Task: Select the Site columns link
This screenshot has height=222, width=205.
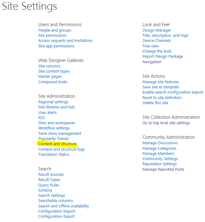Action: pyautogui.click(x=49, y=66)
